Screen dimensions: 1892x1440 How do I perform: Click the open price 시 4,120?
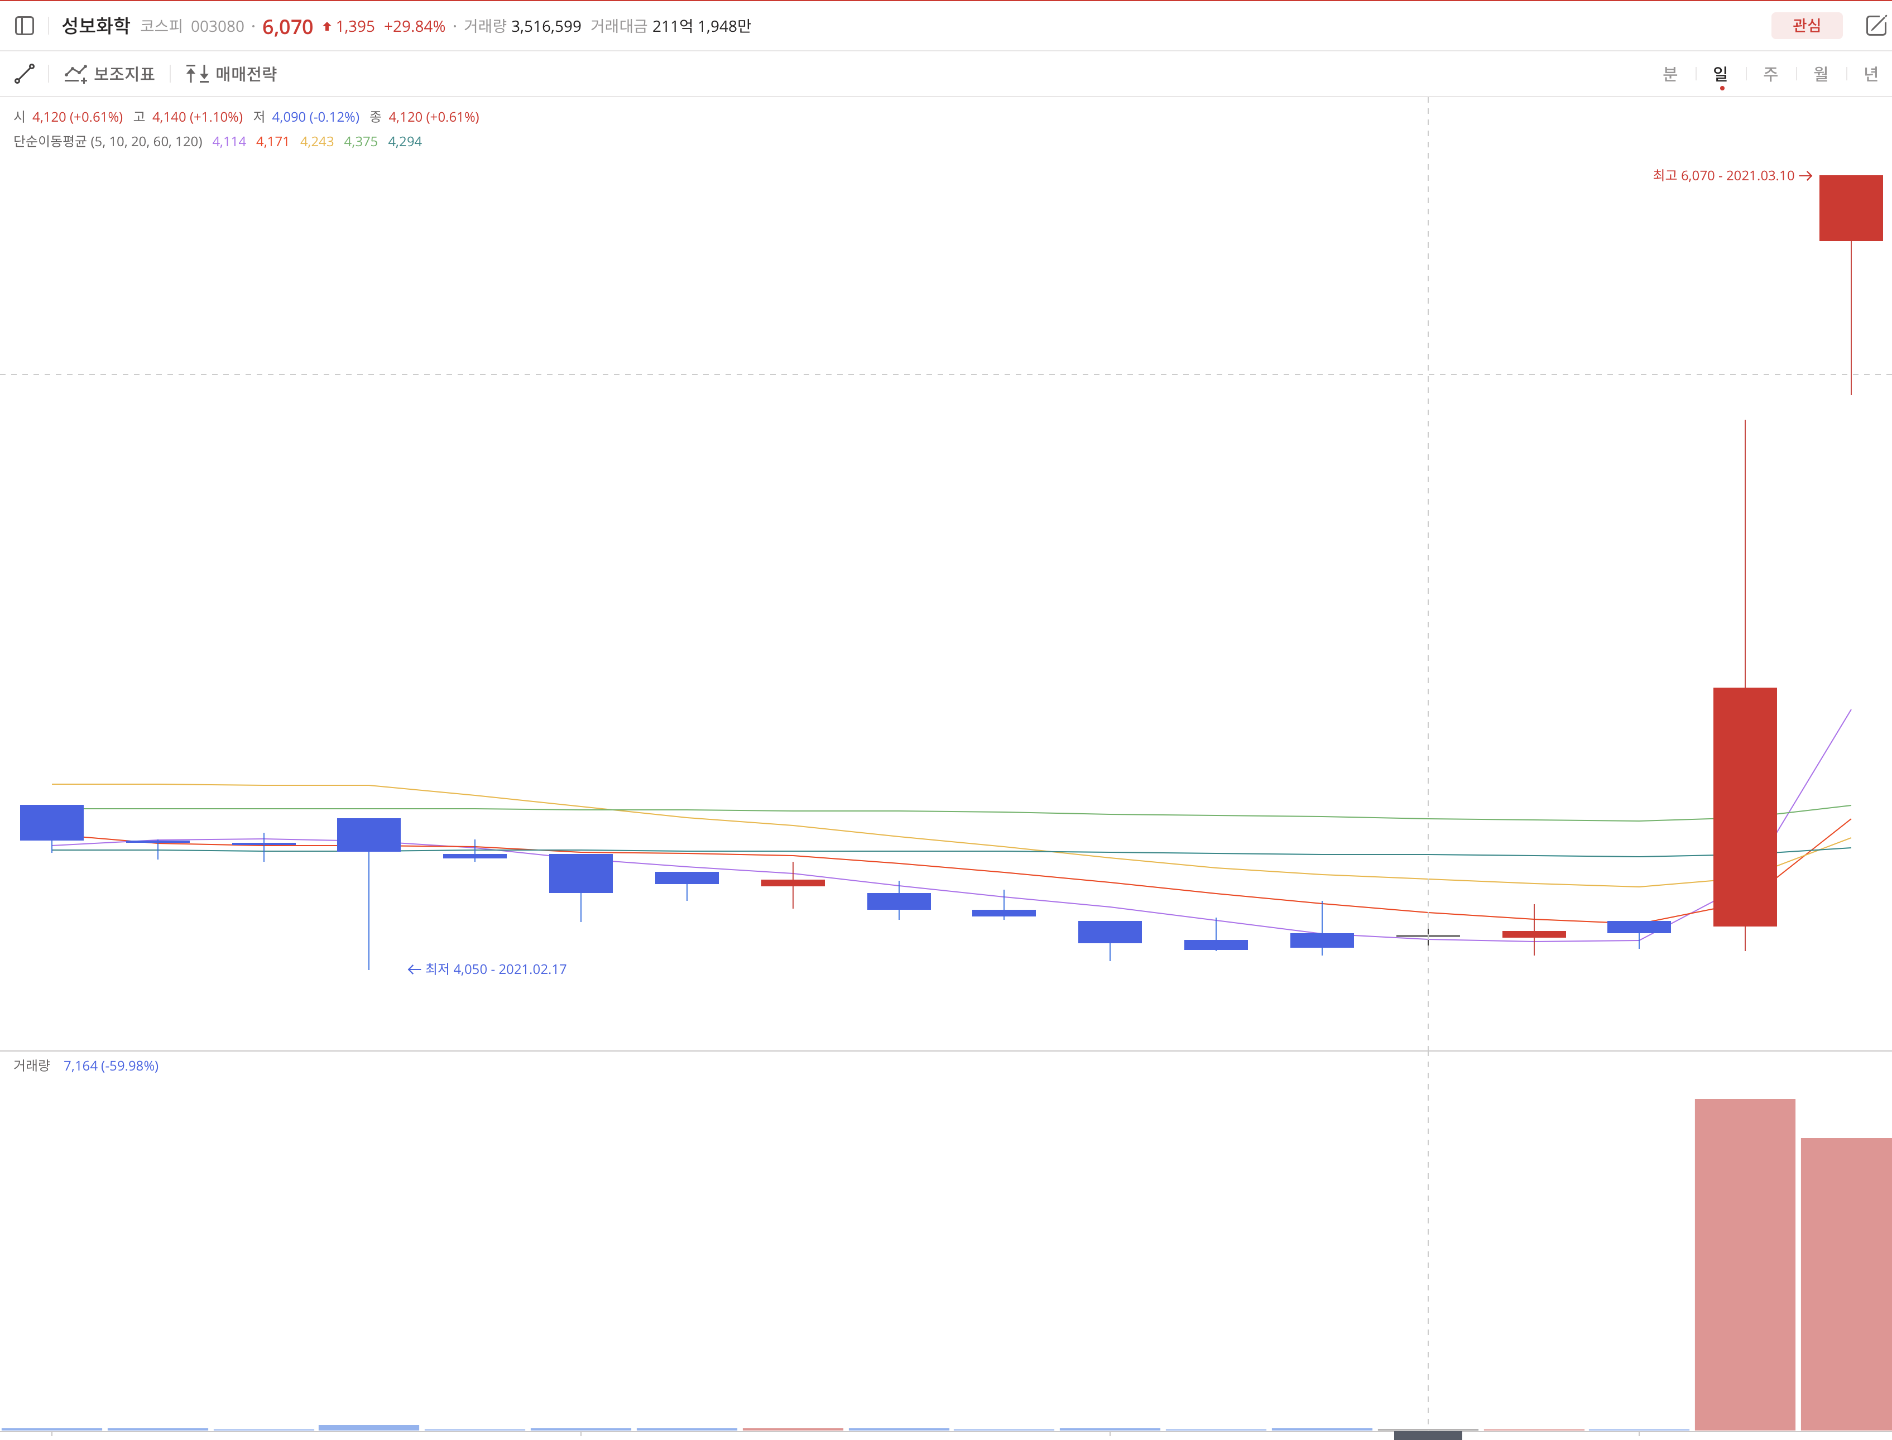click(69, 117)
